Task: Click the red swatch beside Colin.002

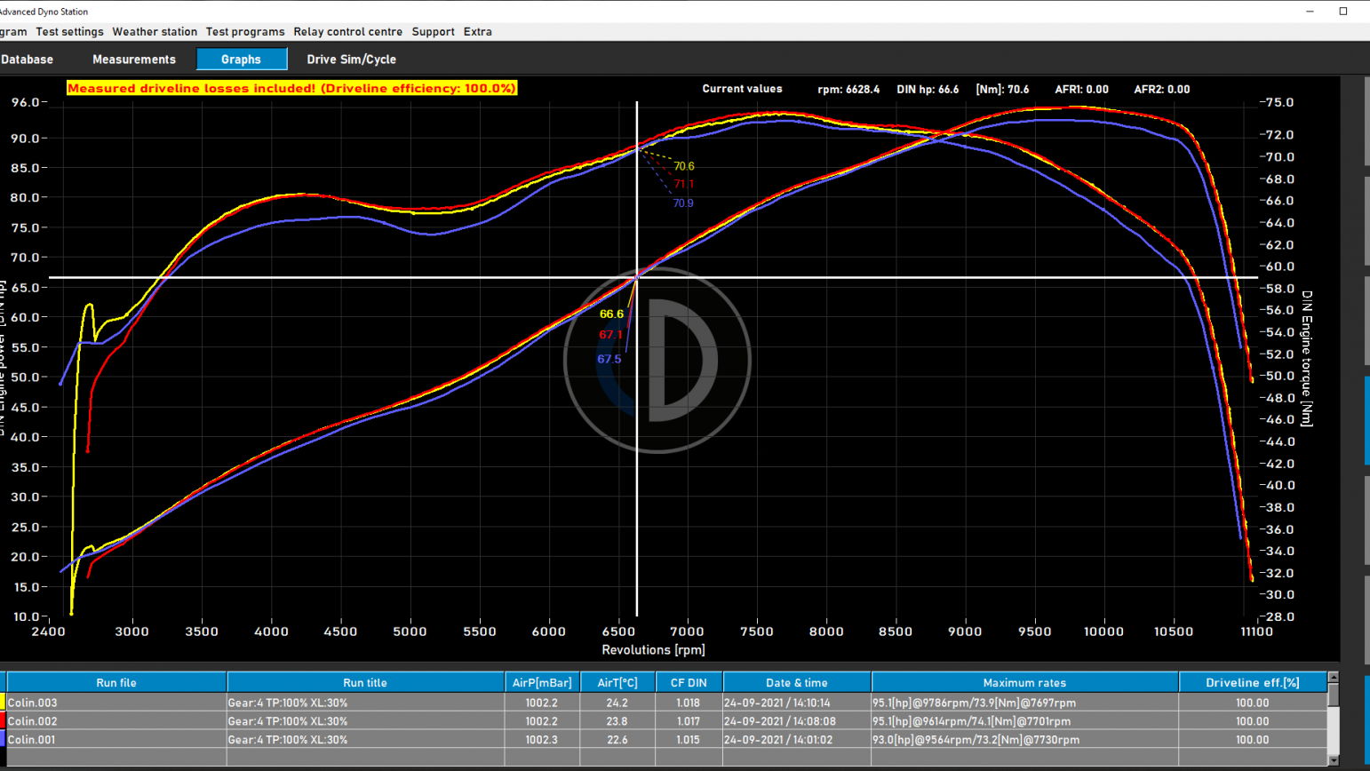Action: coord(3,721)
